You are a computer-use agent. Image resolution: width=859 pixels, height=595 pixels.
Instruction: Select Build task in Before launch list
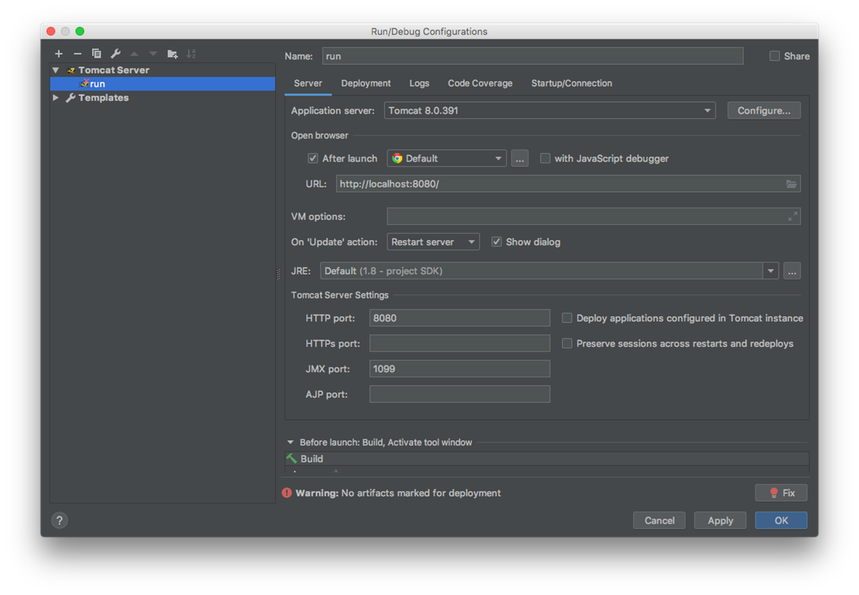[x=547, y=458]
